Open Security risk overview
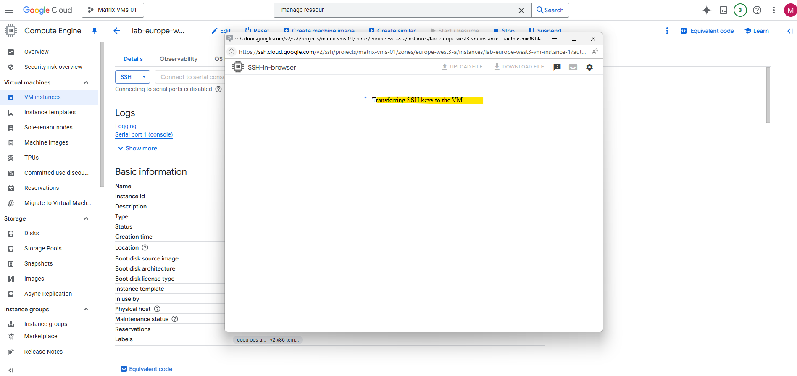 [x=53, y=67]
